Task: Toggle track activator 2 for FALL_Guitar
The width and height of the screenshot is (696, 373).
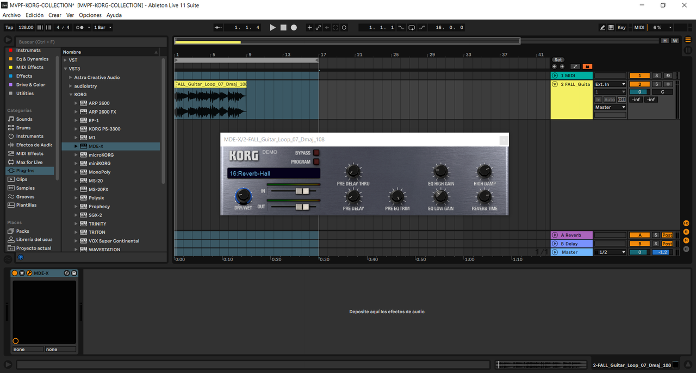Action: (639, 84)
